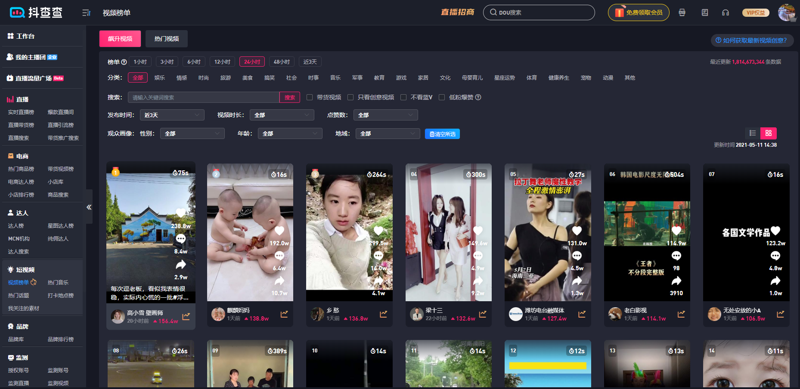The image size is (800, 389).
Task: Open the printer icon in top bar
Action: coord(682,12)
